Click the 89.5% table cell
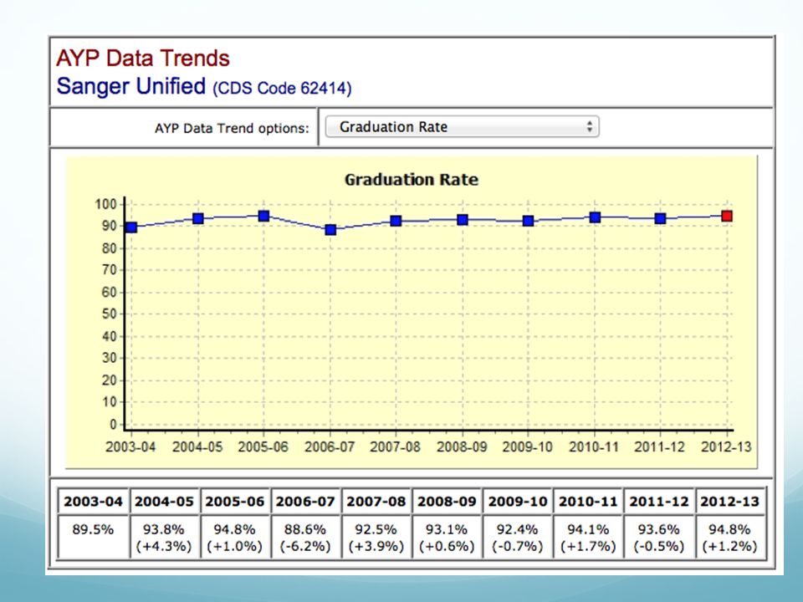Image resolution: width=803 pixels, height=602 pixels. click(x=93, y=537)
